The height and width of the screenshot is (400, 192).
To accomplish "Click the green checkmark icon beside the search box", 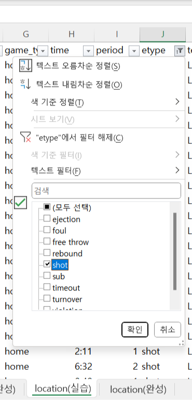I will [20, 203].
